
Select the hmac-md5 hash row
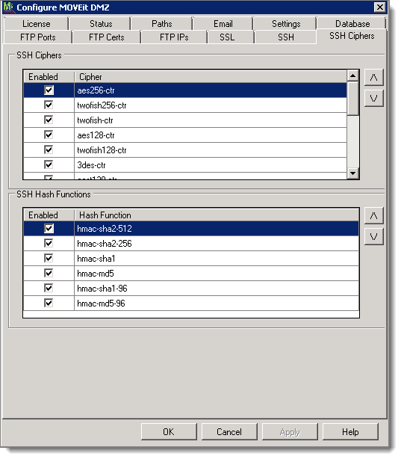[x=191, y=273]
